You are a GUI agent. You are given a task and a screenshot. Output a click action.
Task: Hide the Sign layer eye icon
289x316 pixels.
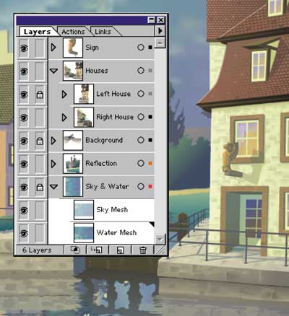24,48
